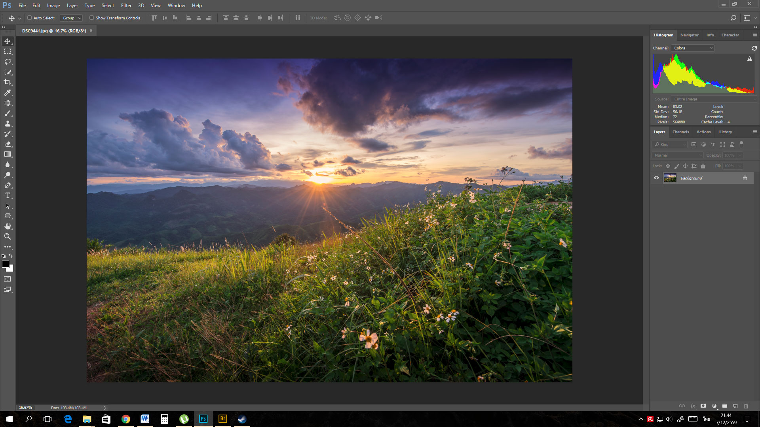Viewport: 760px width, 427px height.
Task: Select the Quick Selection tool
Action: pos(8,72)
